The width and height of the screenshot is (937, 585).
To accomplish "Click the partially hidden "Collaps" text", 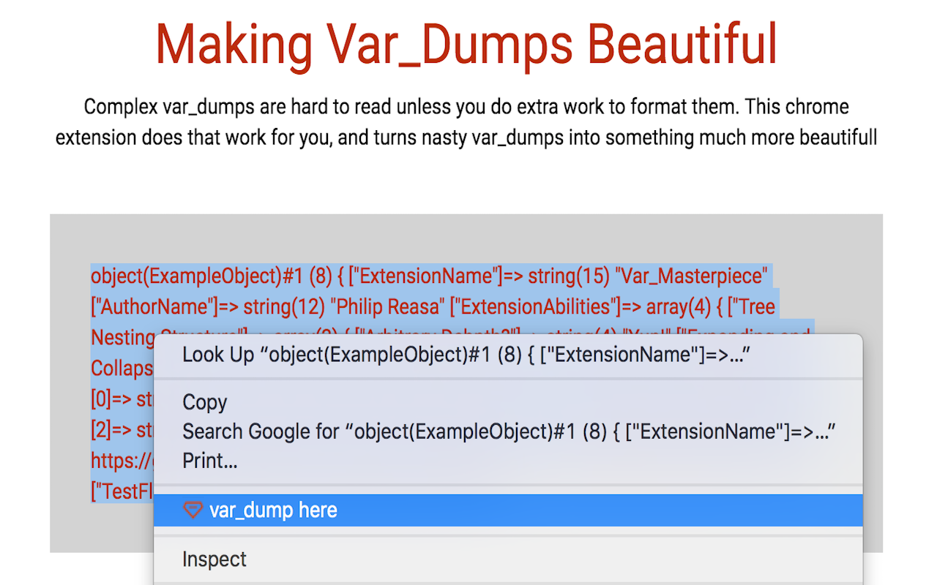I will coord(122,369).
